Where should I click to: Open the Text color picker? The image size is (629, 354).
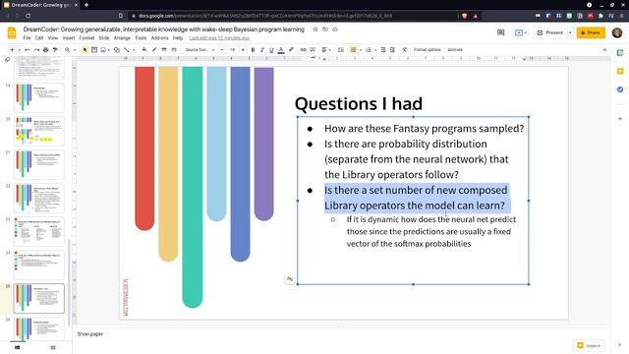(x=281, y=50)
